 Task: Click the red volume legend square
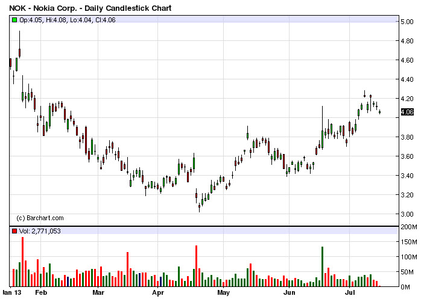(x=14, y=231)
